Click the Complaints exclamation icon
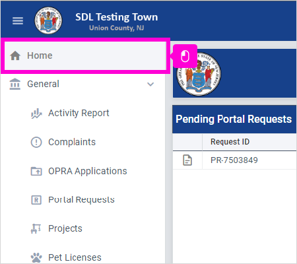This screenshot has width=297, height=264. click(x=36, y=142)
